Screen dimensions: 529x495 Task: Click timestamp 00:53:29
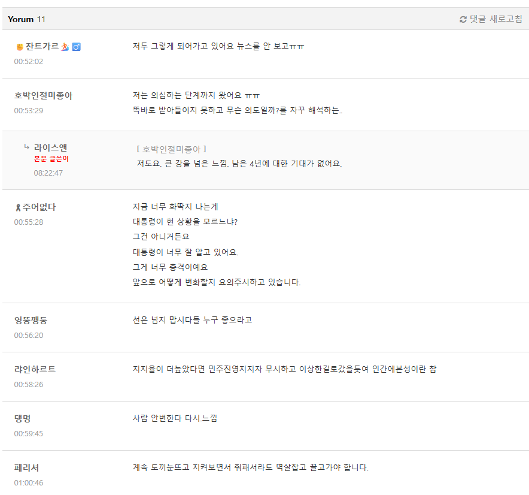29,110
